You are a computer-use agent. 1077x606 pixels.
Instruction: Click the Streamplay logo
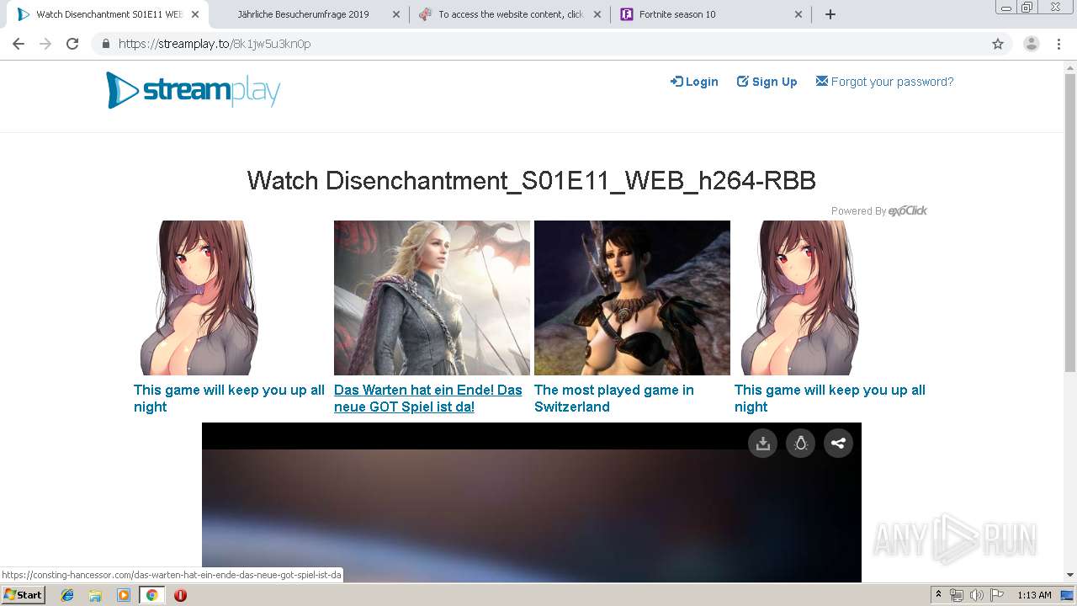coord(194,90)
